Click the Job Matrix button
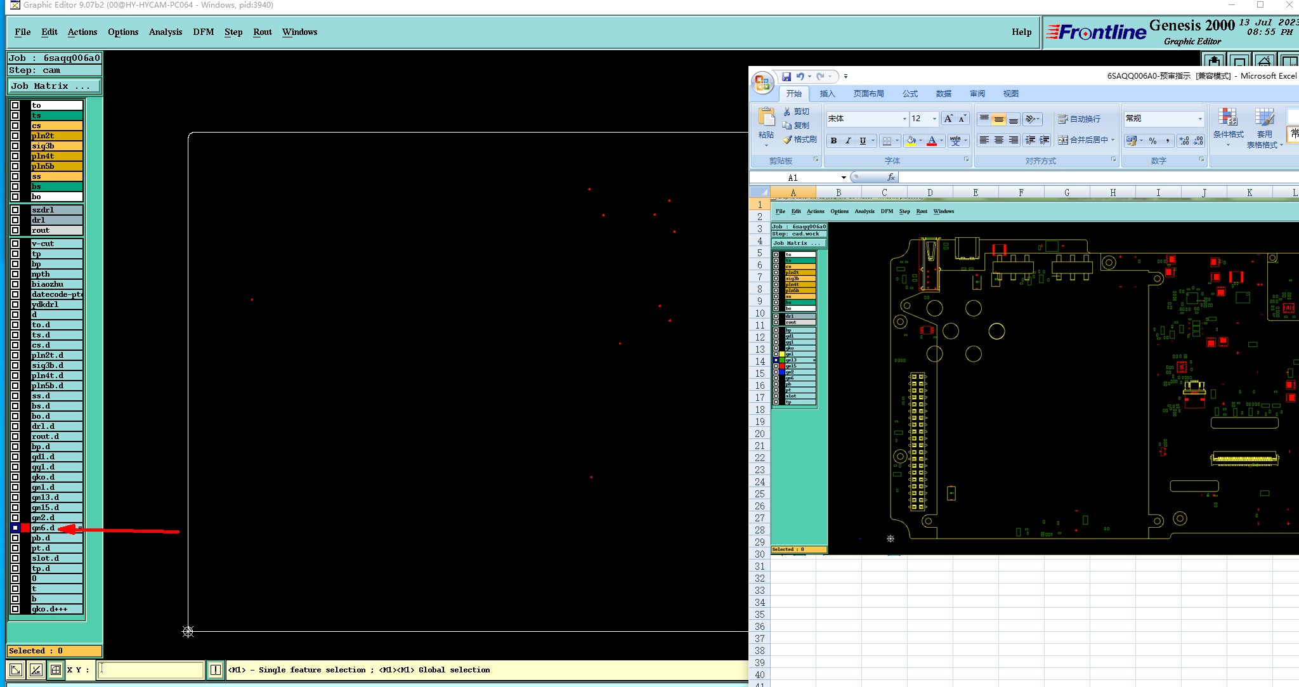1299x687 pixels. [54, 86]
